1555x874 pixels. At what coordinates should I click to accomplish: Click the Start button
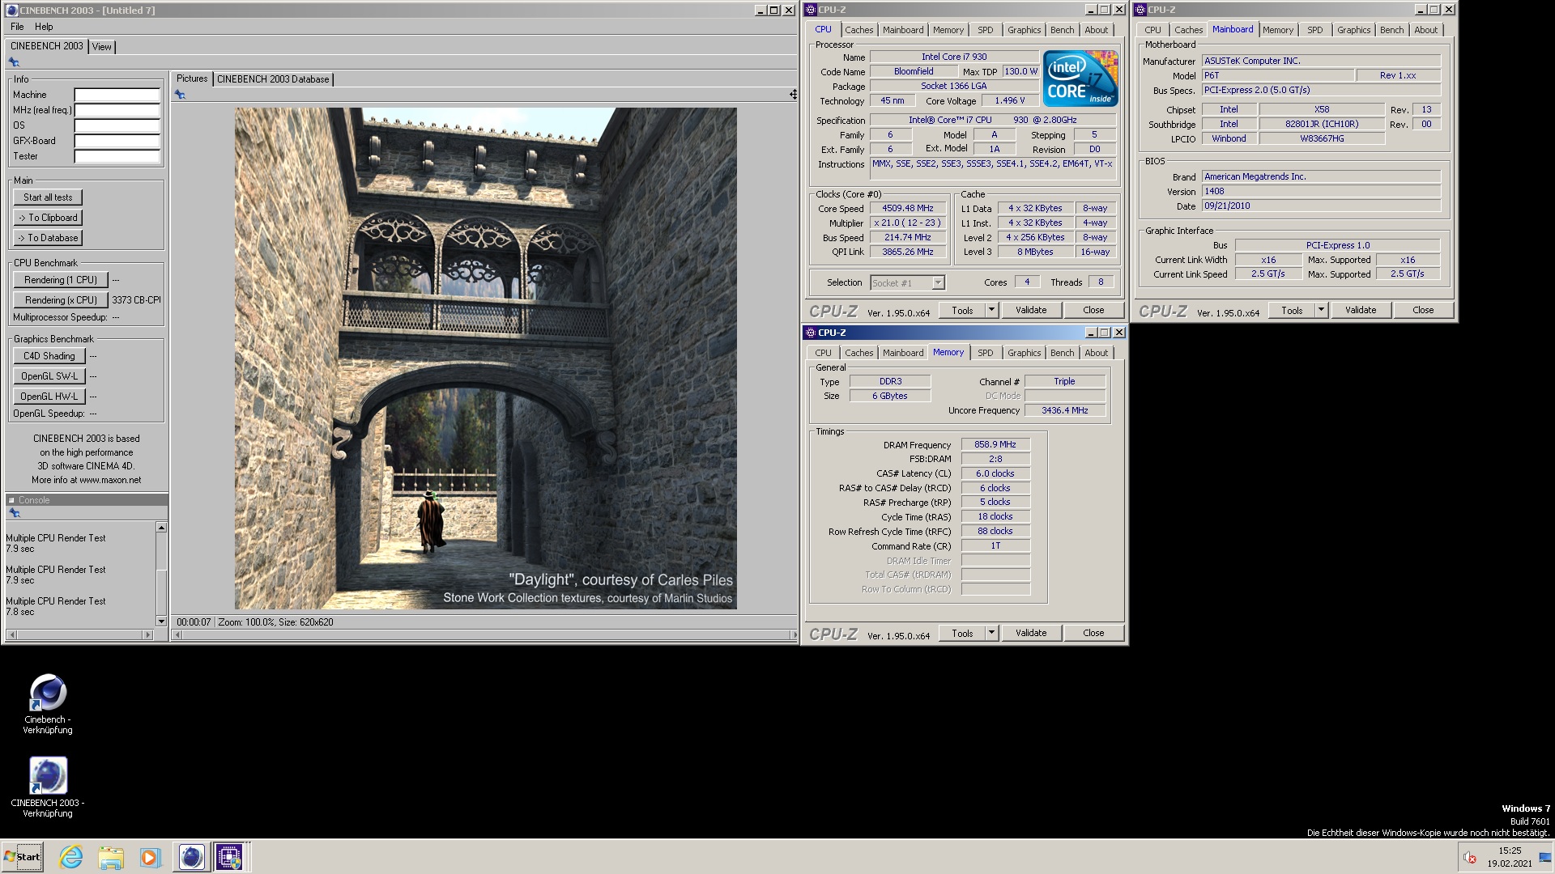tap(23, 857)
